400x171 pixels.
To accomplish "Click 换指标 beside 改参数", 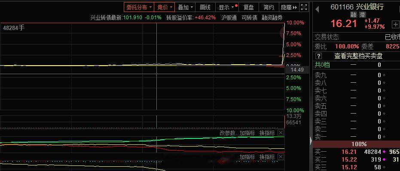I will coord(267,133).
